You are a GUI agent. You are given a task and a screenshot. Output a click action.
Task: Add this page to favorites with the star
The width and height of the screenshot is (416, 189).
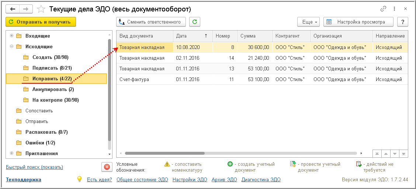pos(41,9)
